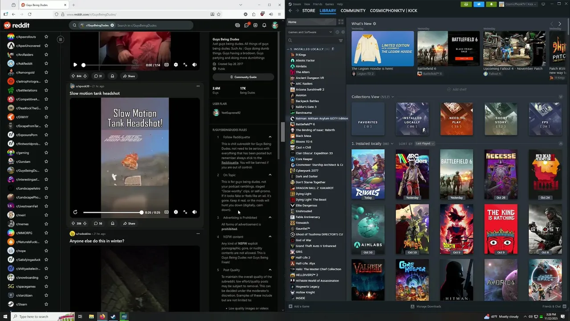Screen dimensions: 570x321
Task: Toggle captions on the top Reddit video
Action: click(167, 65)
